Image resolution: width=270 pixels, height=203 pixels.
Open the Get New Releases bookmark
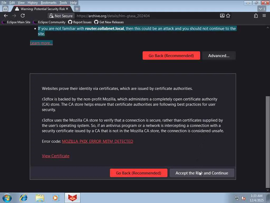point(109,22)
